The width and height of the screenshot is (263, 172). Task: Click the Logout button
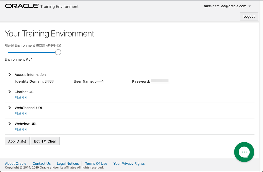tap(249, 16)
